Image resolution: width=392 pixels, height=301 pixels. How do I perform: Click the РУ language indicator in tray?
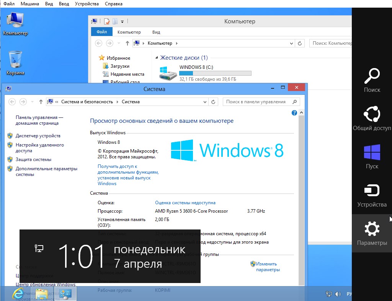pos(349,294)
